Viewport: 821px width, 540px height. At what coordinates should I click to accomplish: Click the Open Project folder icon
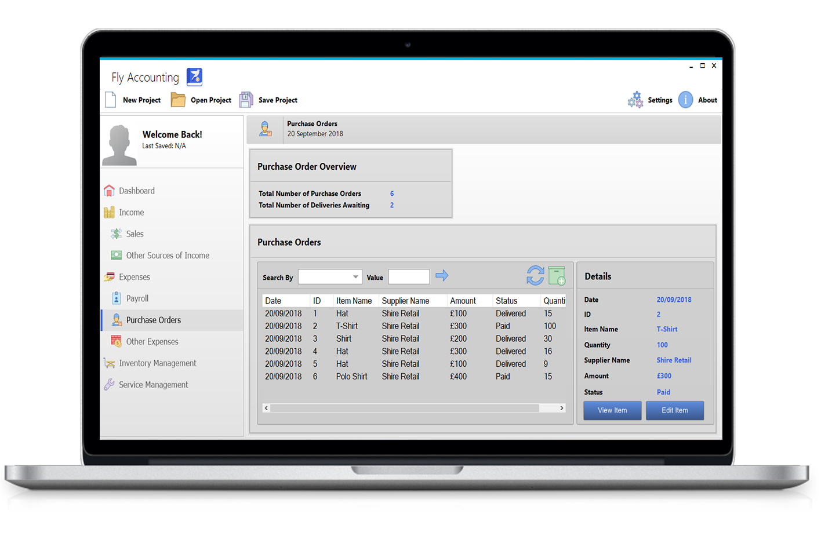(178, 100)
